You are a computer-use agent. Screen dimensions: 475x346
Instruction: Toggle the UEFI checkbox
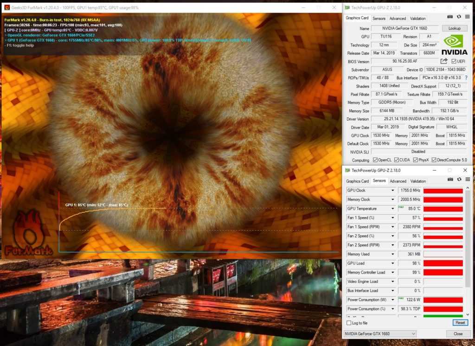(454, 61)
